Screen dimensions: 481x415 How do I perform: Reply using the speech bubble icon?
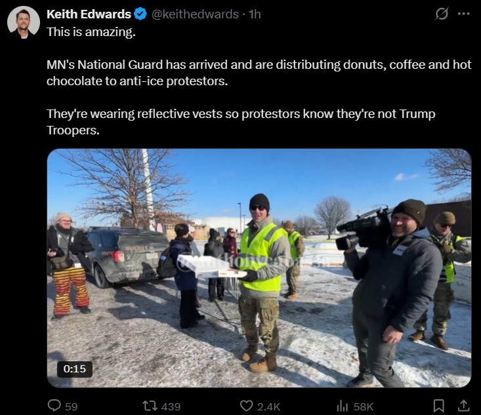[54, 406]
